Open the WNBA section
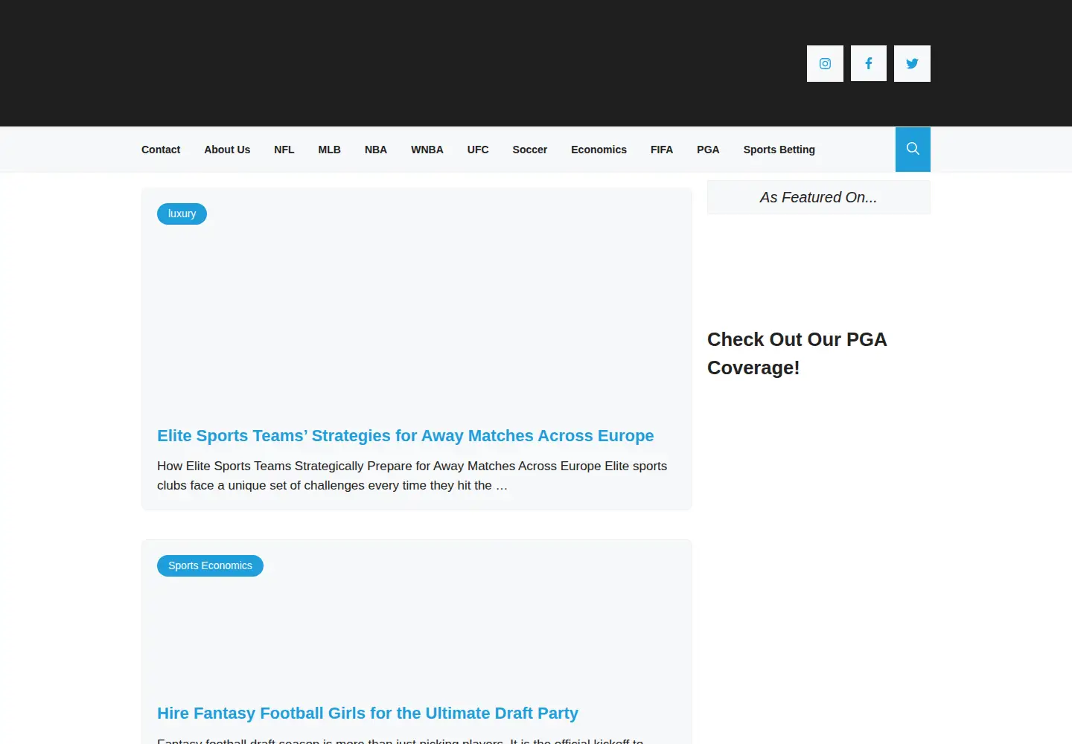 coord(427,150)
